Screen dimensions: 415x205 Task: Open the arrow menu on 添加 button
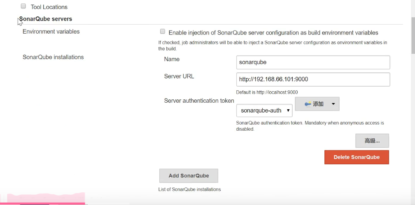click(333, 104)
